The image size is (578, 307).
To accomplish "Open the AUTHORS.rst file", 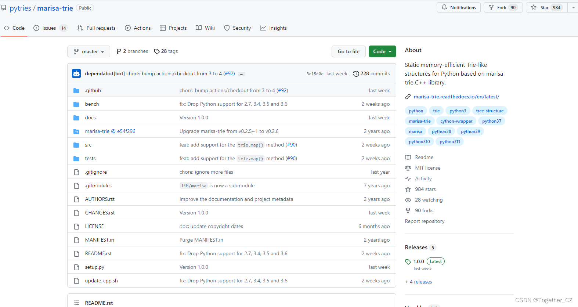I will coord(100,199).
